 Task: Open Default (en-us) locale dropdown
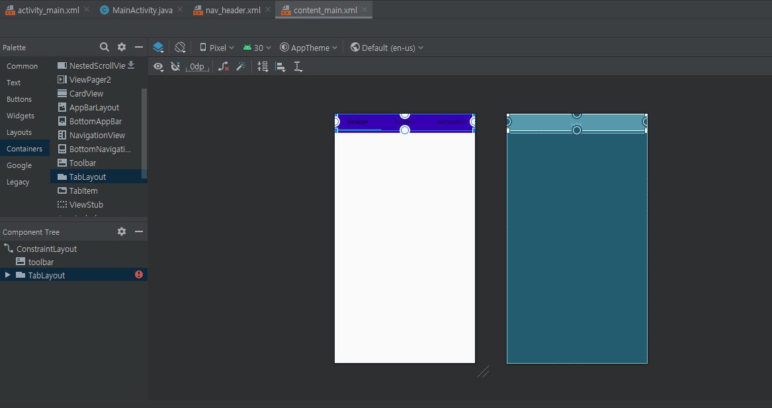(x=387, y=48)
